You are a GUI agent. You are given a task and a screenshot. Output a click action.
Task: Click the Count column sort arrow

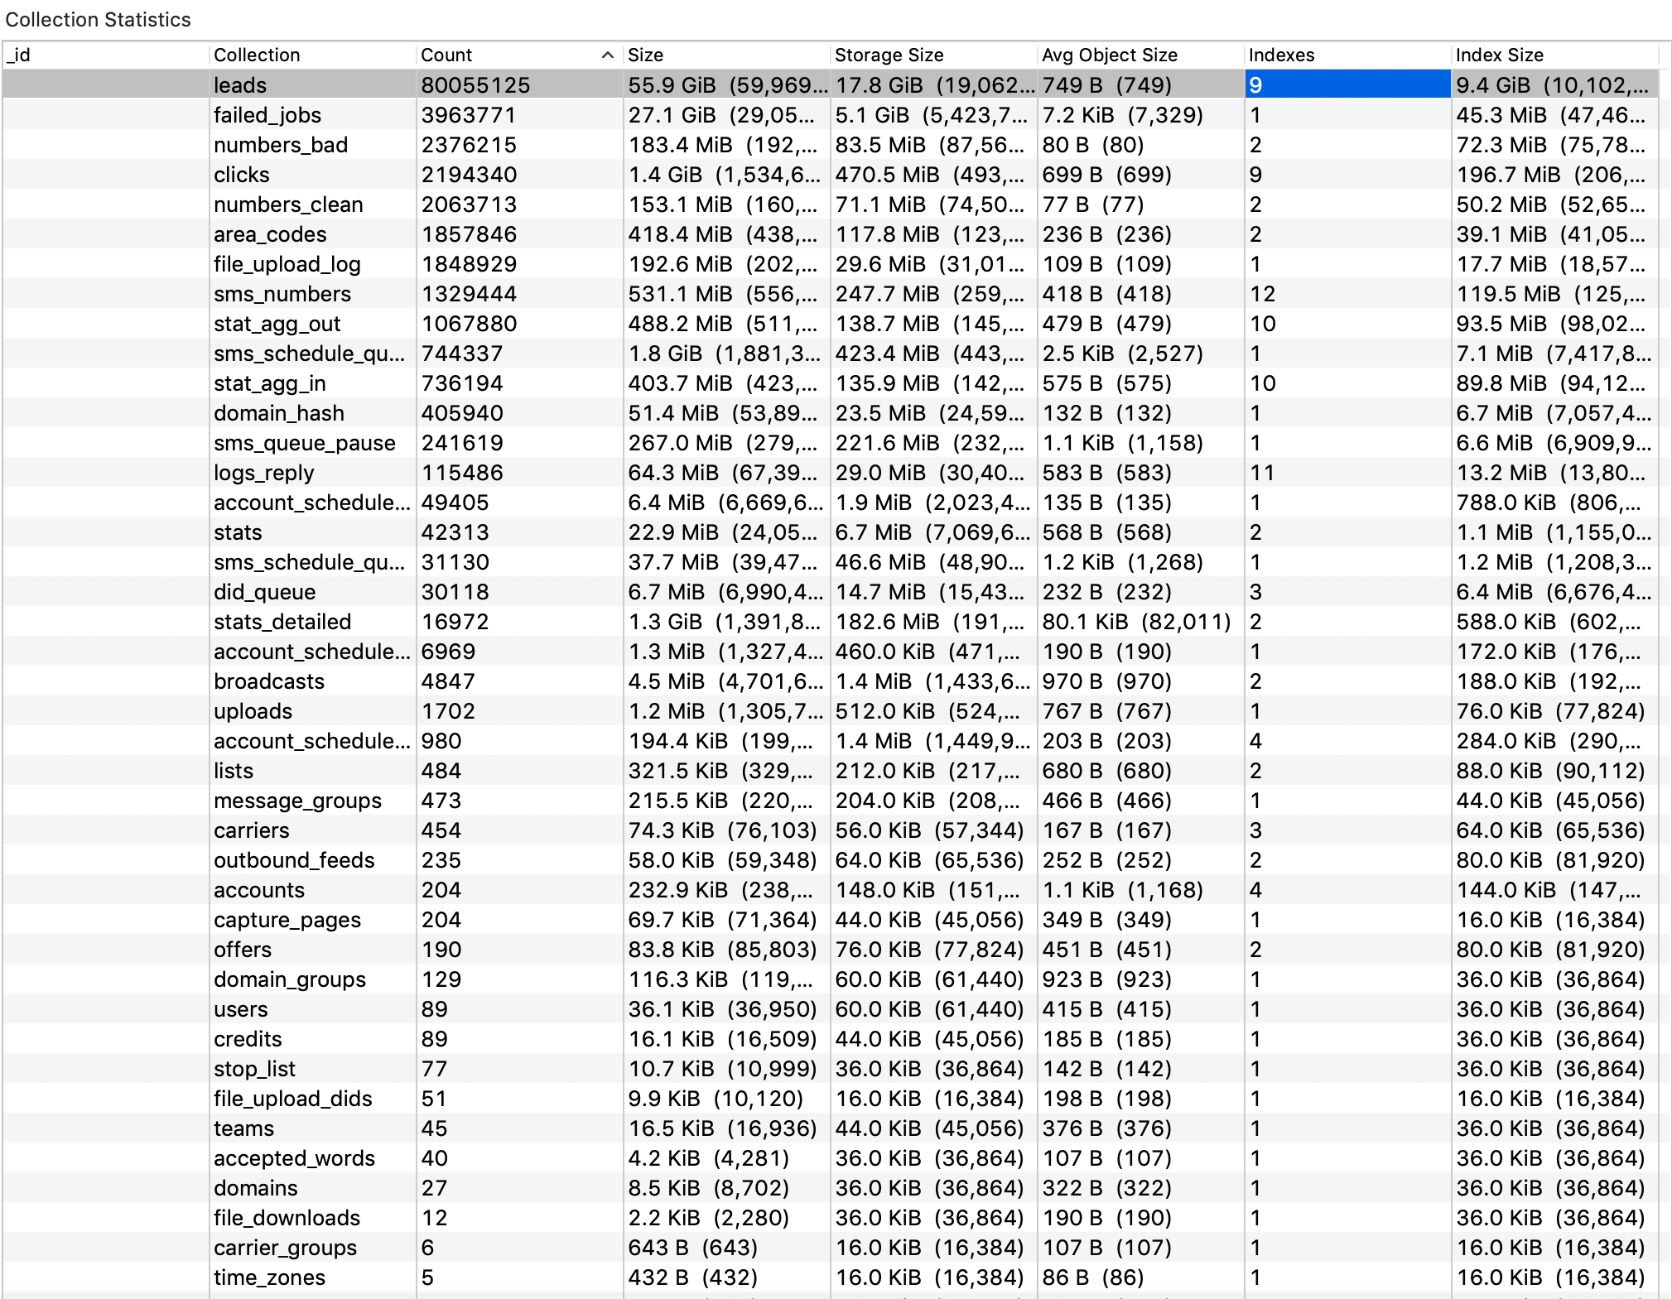[607, 55]
